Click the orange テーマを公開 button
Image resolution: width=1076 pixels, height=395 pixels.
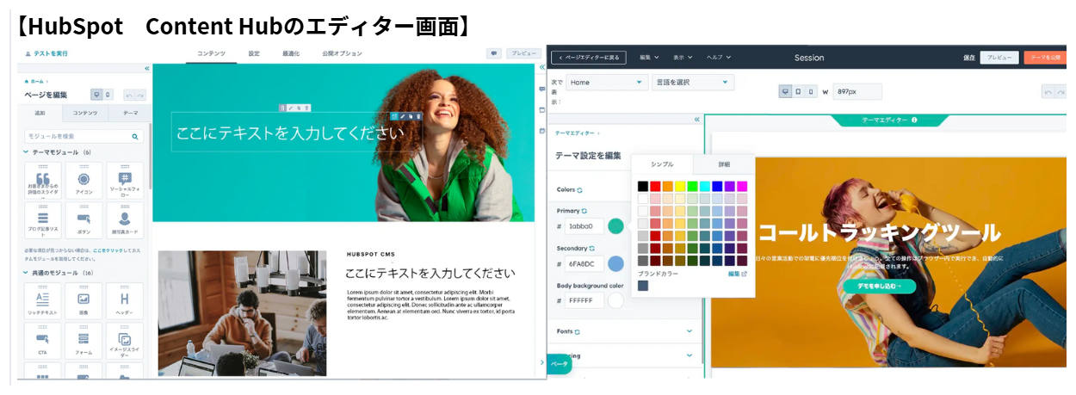1044,58
